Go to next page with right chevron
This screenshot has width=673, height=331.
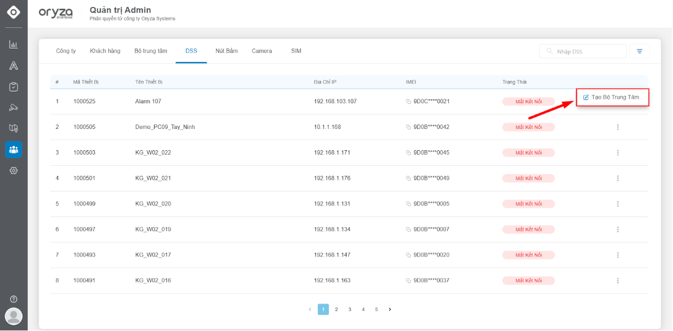click(390, 309)
